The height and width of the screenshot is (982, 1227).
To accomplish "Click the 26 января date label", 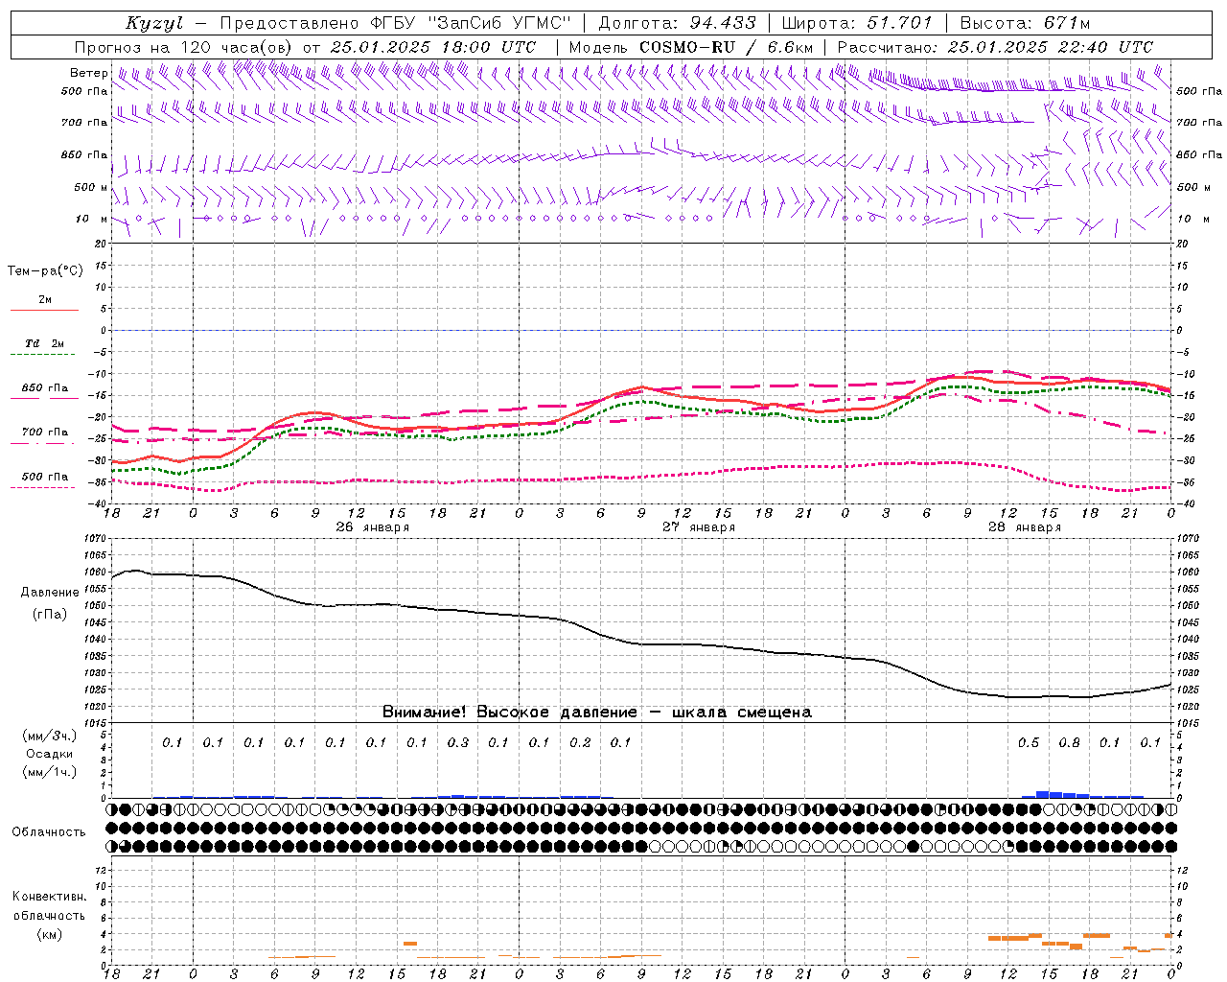I will 372,527.
